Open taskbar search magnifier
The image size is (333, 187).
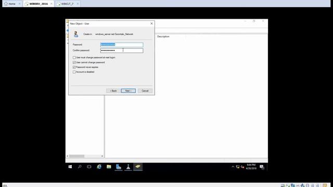point(80,167)
